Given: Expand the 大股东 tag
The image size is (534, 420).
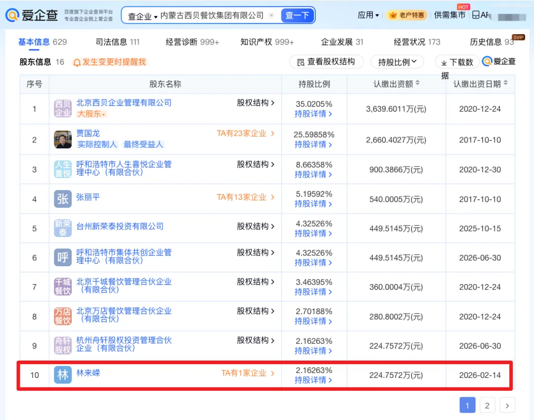Looking at the screenshot, I should pos(91,114).
